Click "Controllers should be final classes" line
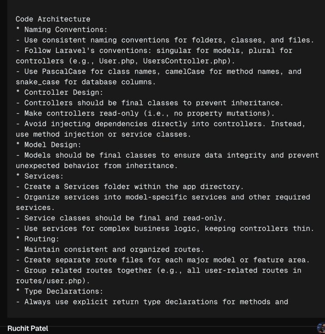Image resolution: width=325 pixels, height=334 pixels. [x=149, y=103]
